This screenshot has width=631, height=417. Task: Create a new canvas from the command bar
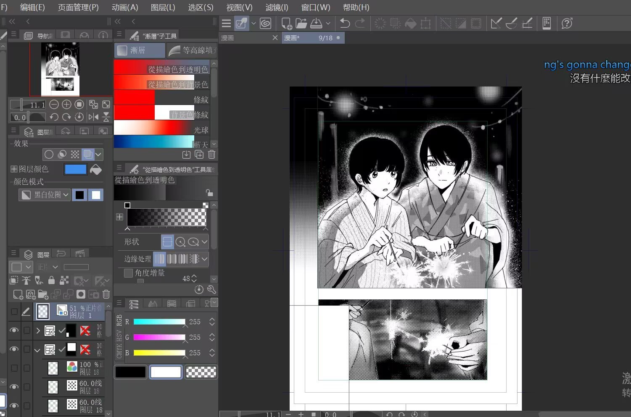(287, 24)
